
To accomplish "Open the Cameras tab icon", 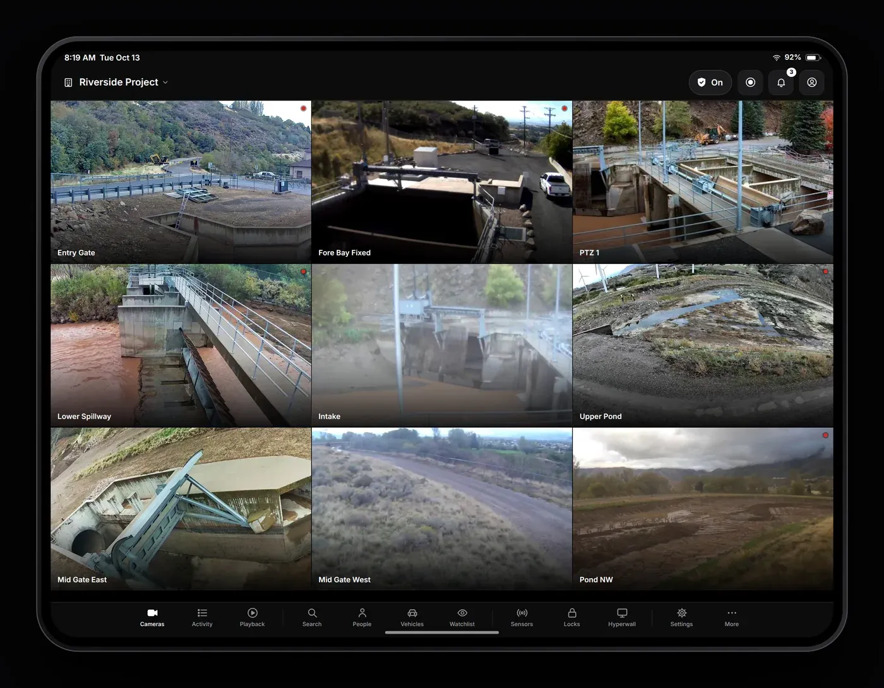I will pos(152,613).
